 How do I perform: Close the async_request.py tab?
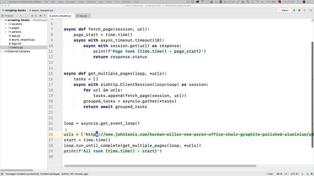tap(73, 16)
